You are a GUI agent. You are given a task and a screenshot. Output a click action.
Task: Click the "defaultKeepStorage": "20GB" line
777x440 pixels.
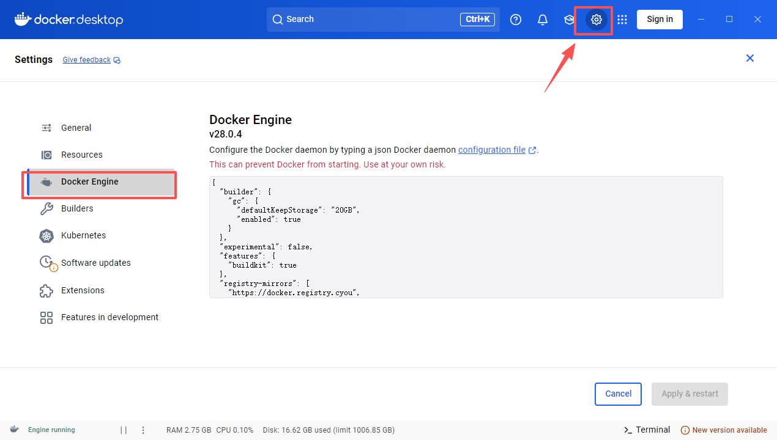298,210
